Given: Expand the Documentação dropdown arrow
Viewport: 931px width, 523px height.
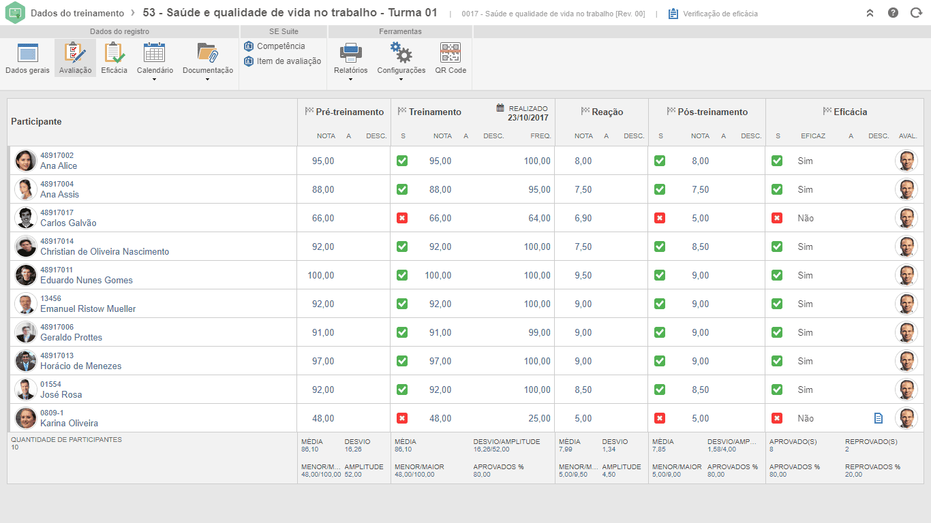Looking at the screenshot, I should click(x=208, y=80).
